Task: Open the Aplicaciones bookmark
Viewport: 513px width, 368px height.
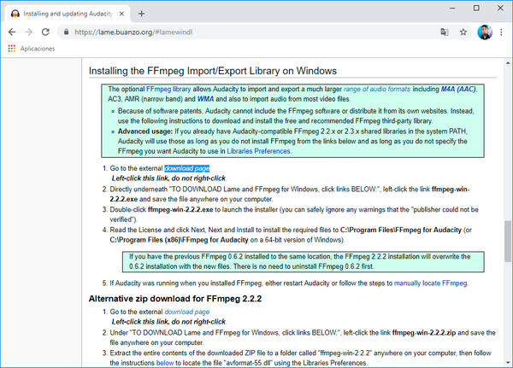Action: pos(38,49)
